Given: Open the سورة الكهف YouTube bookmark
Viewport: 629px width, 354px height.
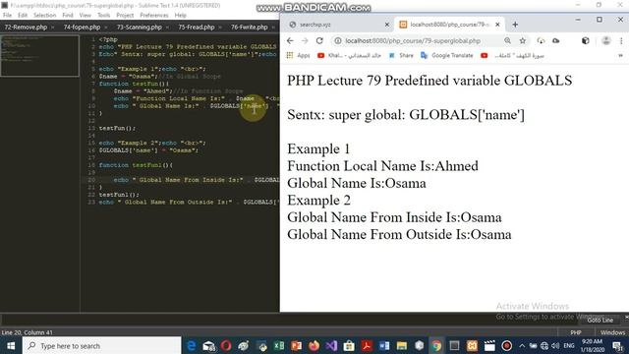Looking at the screenshot, I should point(512,55).
